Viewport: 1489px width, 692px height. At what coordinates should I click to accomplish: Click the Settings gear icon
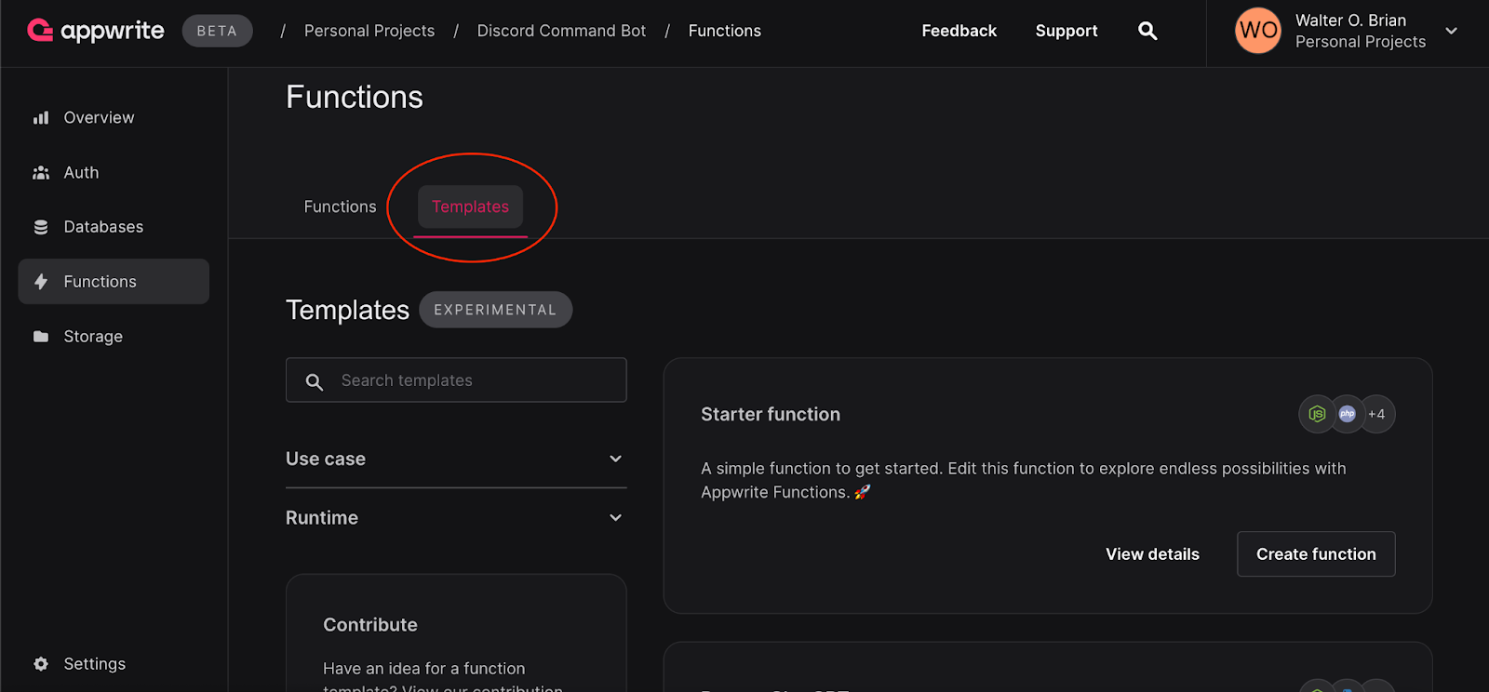pos(41,664)
